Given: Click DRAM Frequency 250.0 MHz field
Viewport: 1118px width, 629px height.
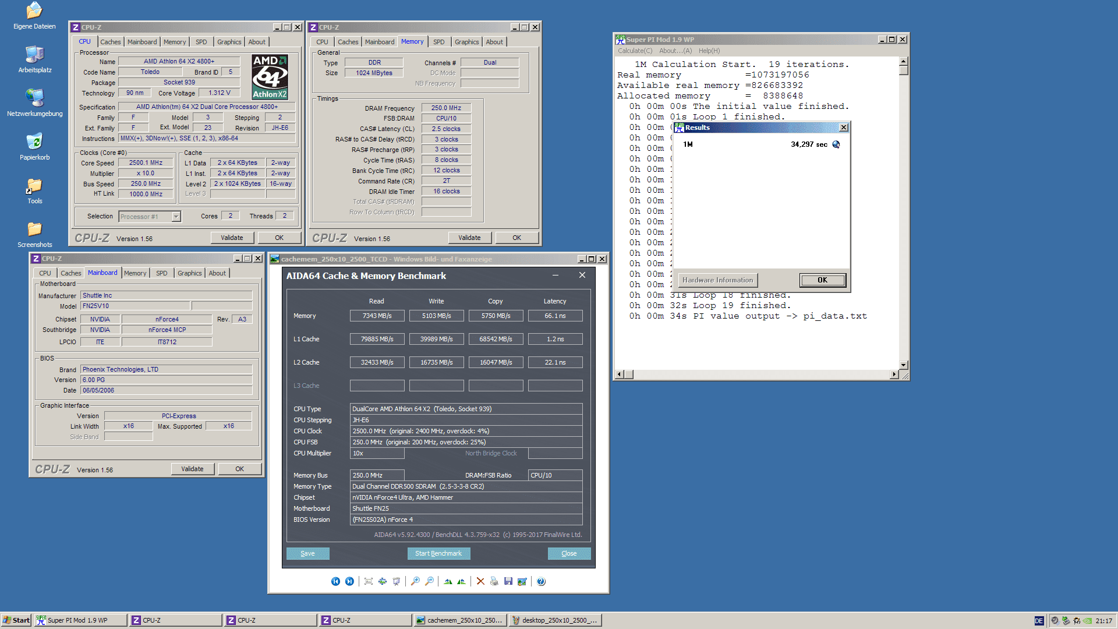Looking at the screenshot, I should pos(446,108).
